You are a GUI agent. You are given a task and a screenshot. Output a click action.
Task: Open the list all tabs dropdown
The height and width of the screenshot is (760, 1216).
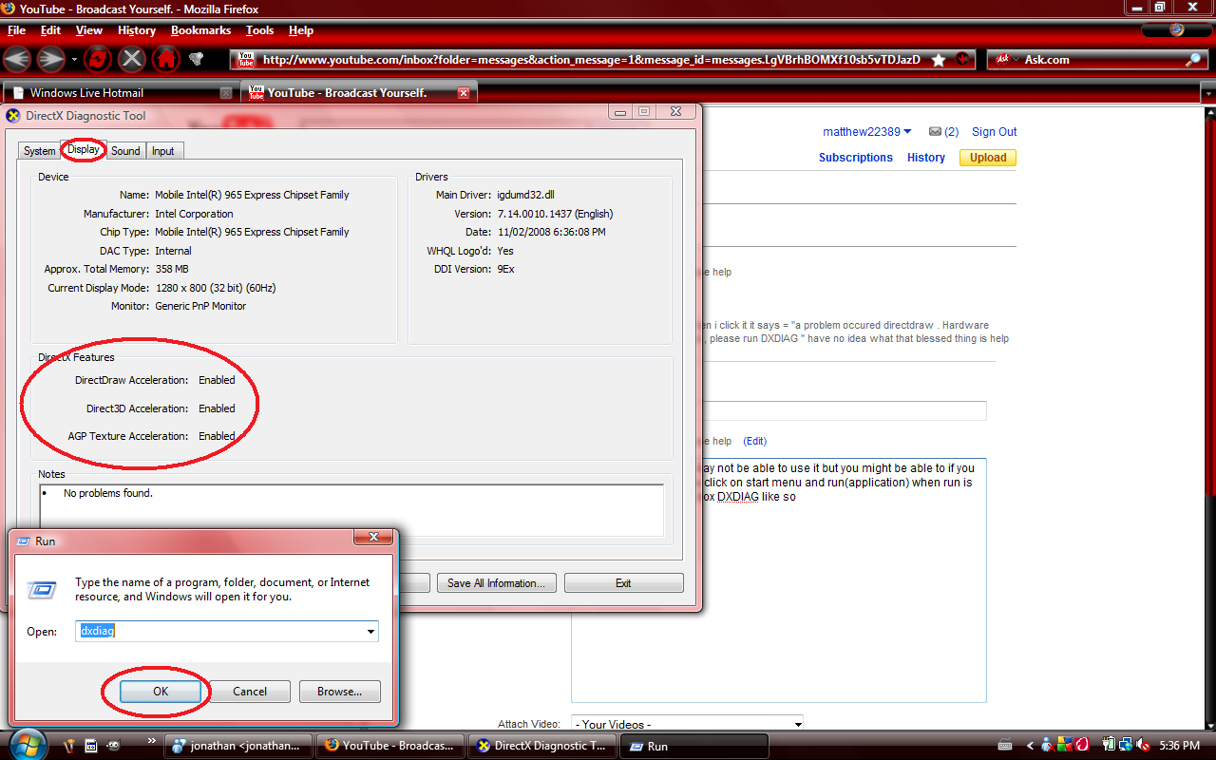[1207, 94]
